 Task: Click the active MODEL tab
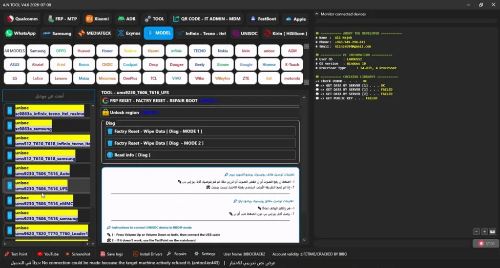[x=159, y=33]
